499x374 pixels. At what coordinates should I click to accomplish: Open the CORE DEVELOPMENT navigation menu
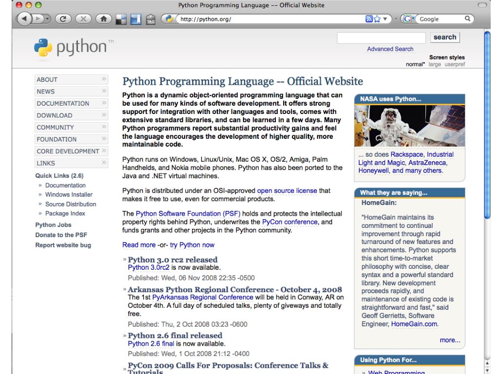coord(71,151)
